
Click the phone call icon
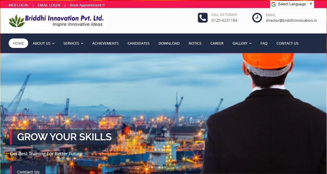pyautogui.click(x=203, y=18)
